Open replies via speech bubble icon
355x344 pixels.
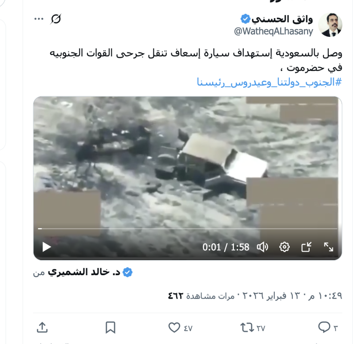(324, 328)
